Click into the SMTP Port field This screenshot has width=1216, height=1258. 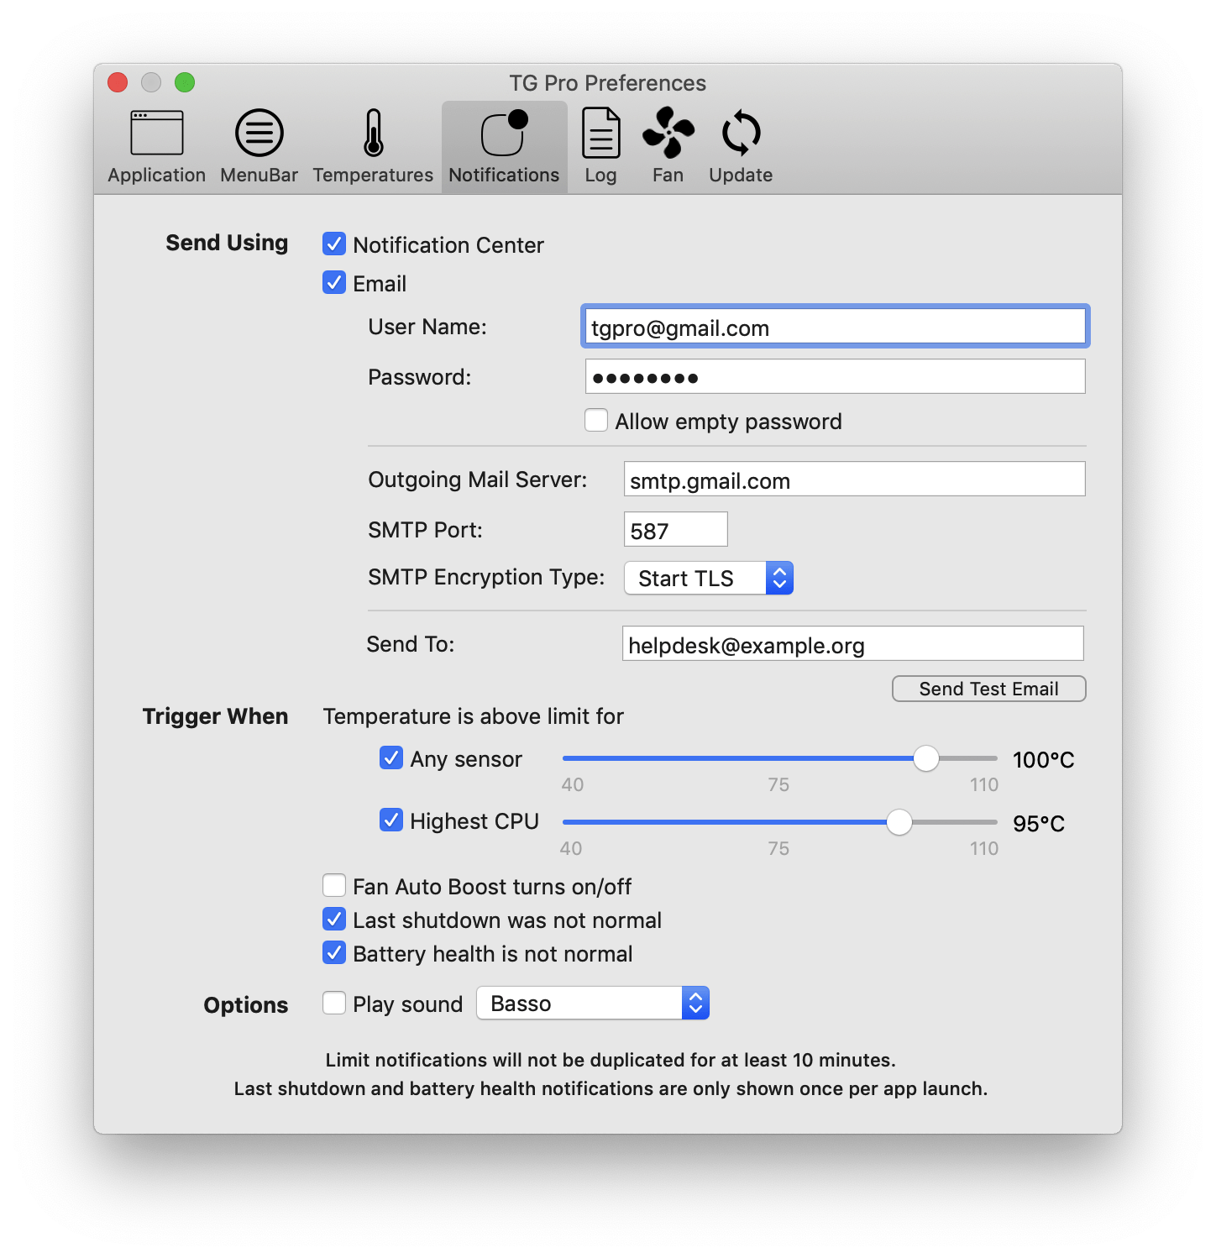tap(675, 530)
